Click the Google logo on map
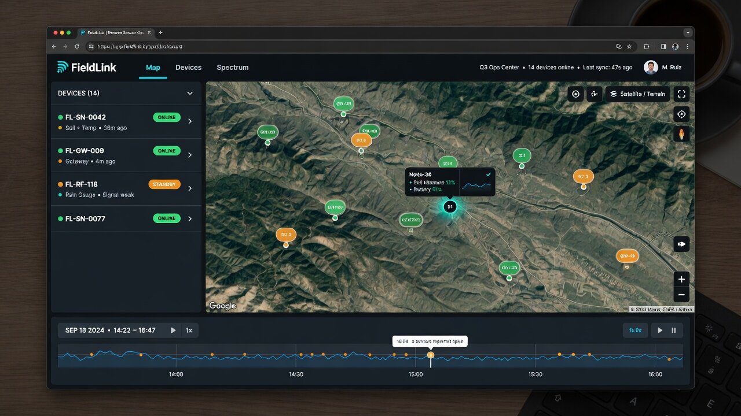 click(x=222, y=306)
